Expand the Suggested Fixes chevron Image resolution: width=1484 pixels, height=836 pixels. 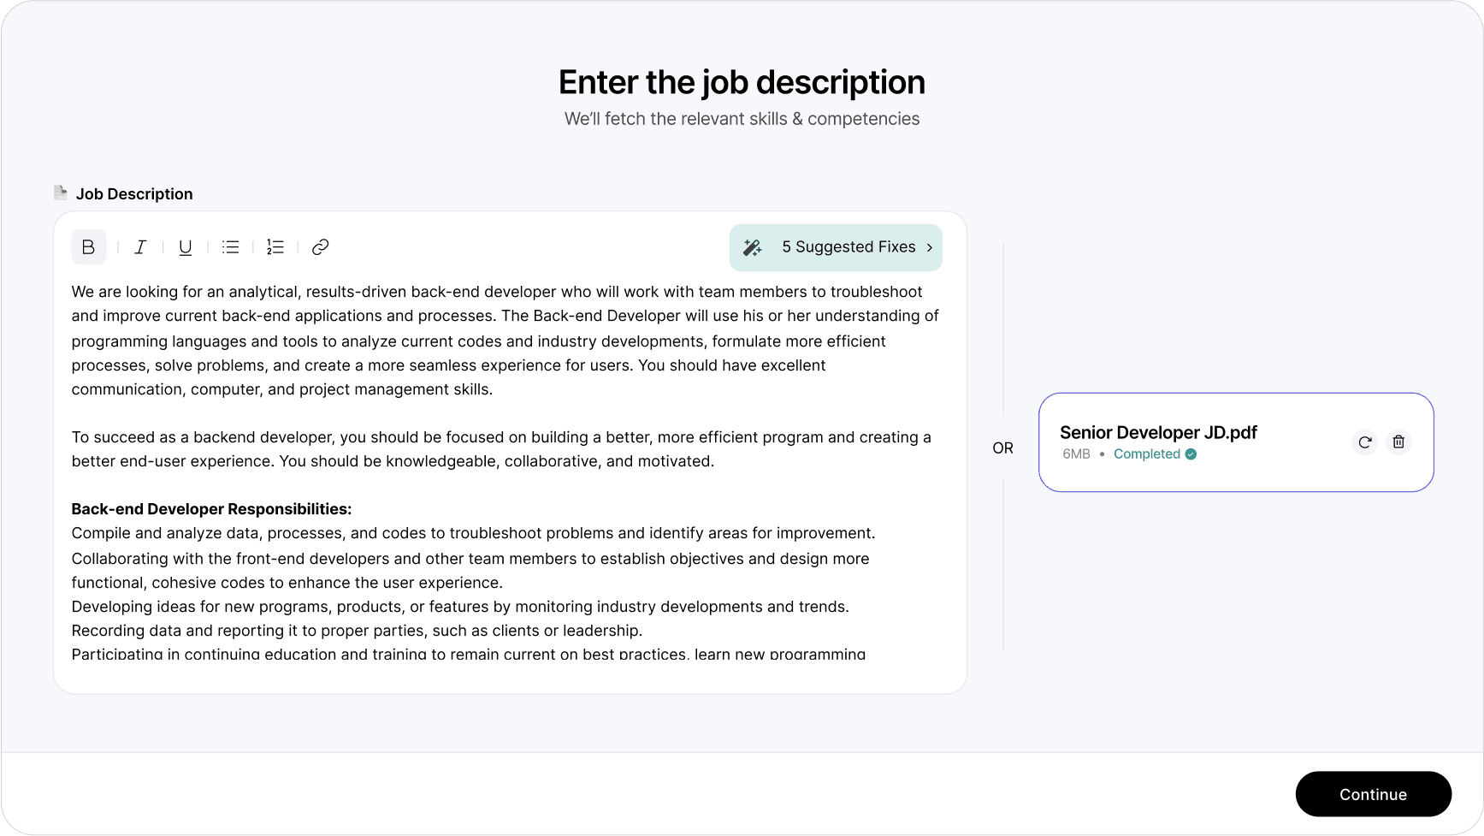[x=930, y=247]
